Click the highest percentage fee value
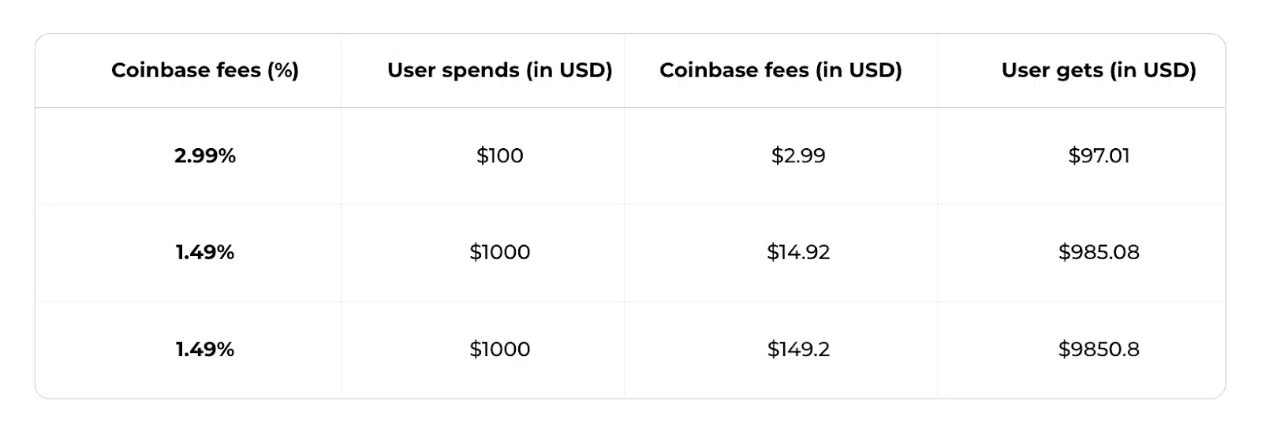 coord(205,156)
